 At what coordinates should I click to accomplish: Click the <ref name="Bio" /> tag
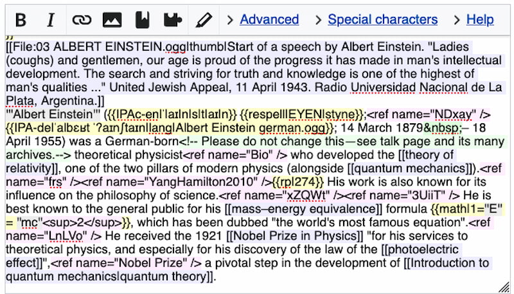(235, 155)
